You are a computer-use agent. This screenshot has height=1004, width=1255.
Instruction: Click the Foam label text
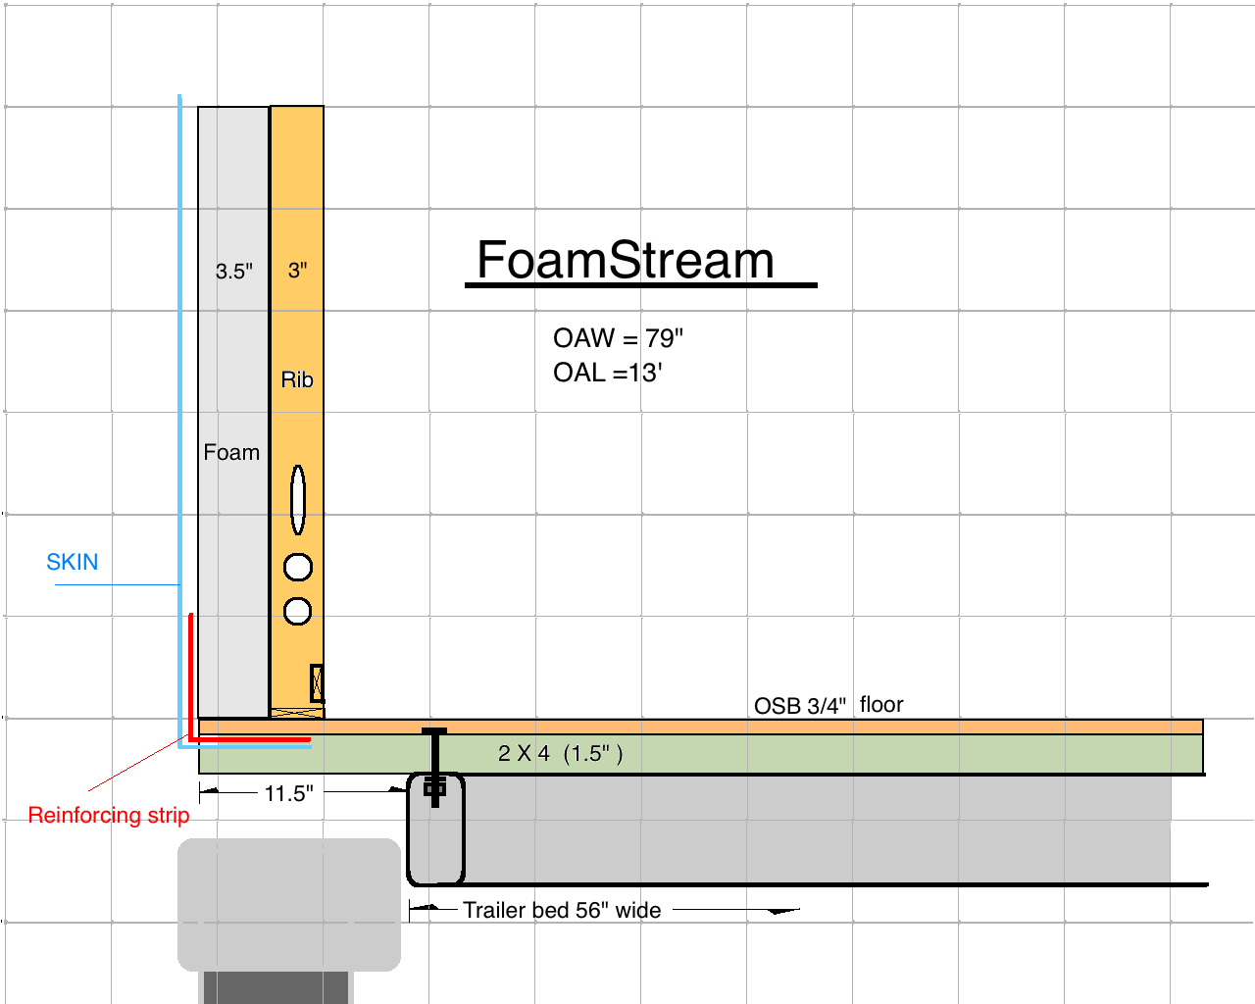[231, 452]
